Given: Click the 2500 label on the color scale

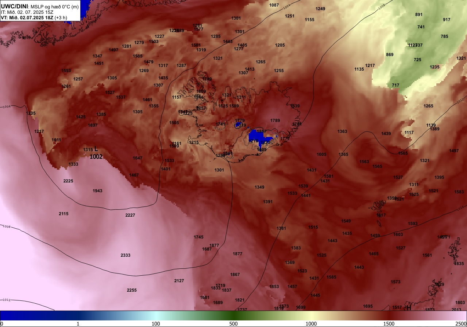Looking at the screenshot, I should pos(461,324).
